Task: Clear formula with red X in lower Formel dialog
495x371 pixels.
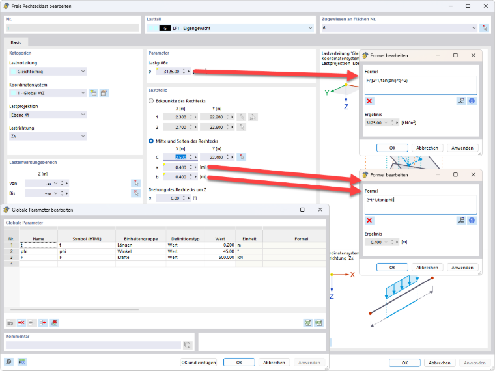Action: pos(369,220)
